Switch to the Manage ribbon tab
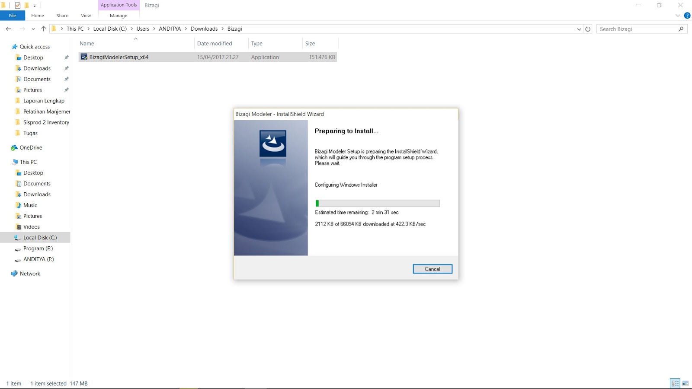The width and height of the screenshot is (692, 389). point(119,16)
